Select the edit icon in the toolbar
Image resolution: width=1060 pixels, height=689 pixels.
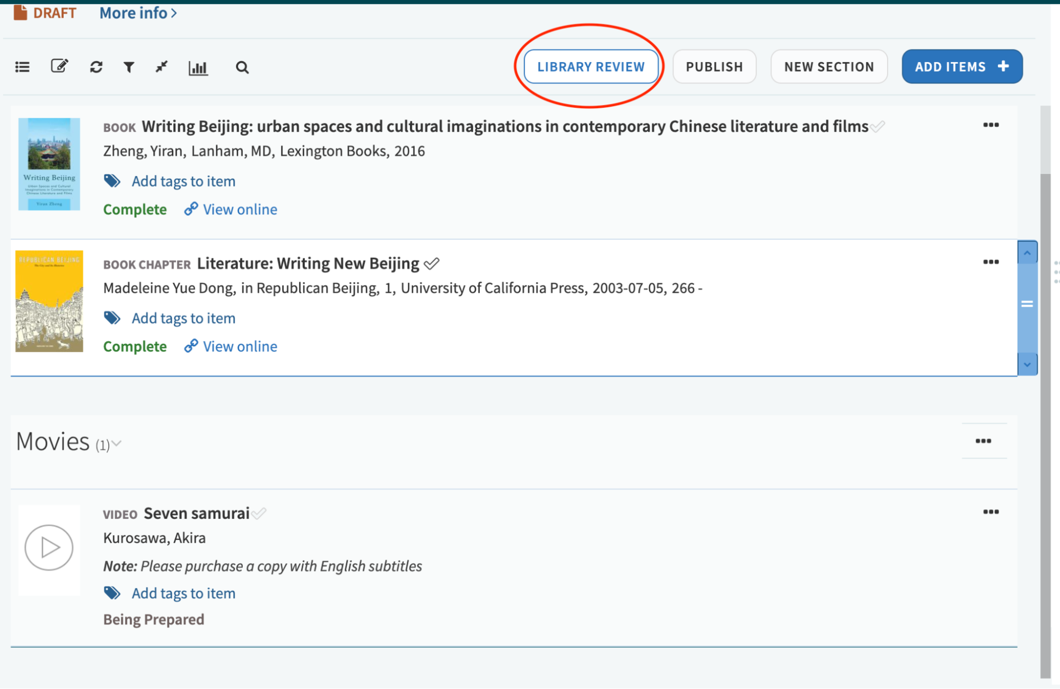point(59,66)
